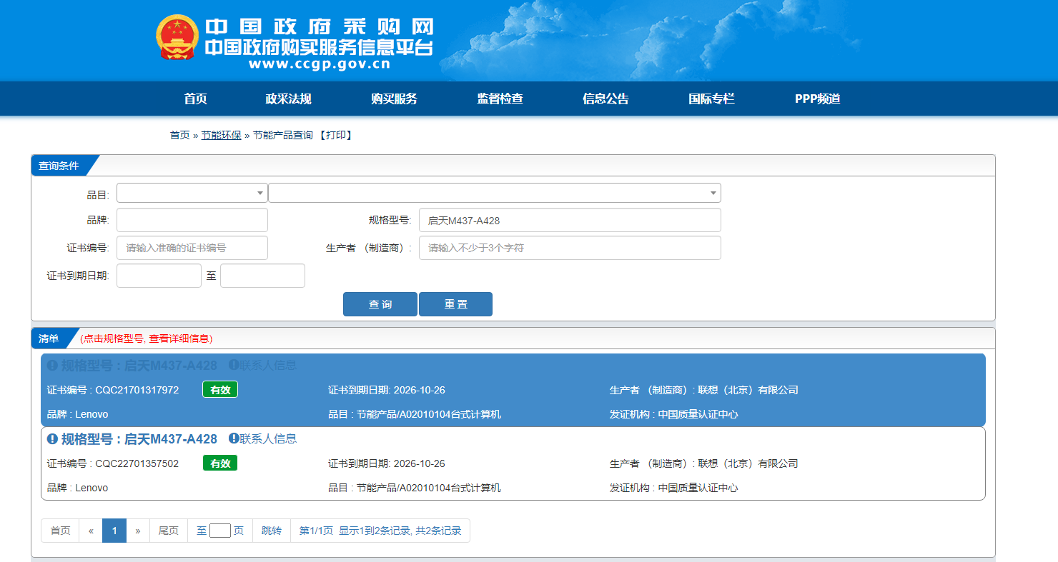This screenshot has height=562, width=1058.
Task: Click the page number input in pagination
Action: [220, 531]
